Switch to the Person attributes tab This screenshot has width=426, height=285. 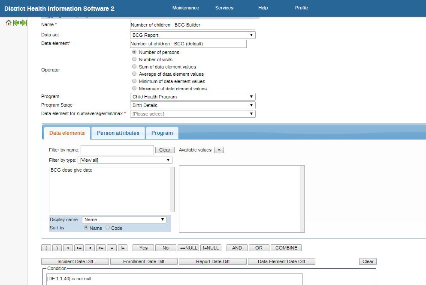point(118,133)
